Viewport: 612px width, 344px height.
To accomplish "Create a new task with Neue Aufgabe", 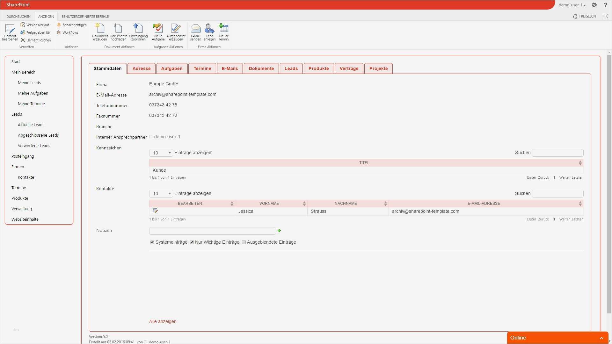I will pos(158,32).
